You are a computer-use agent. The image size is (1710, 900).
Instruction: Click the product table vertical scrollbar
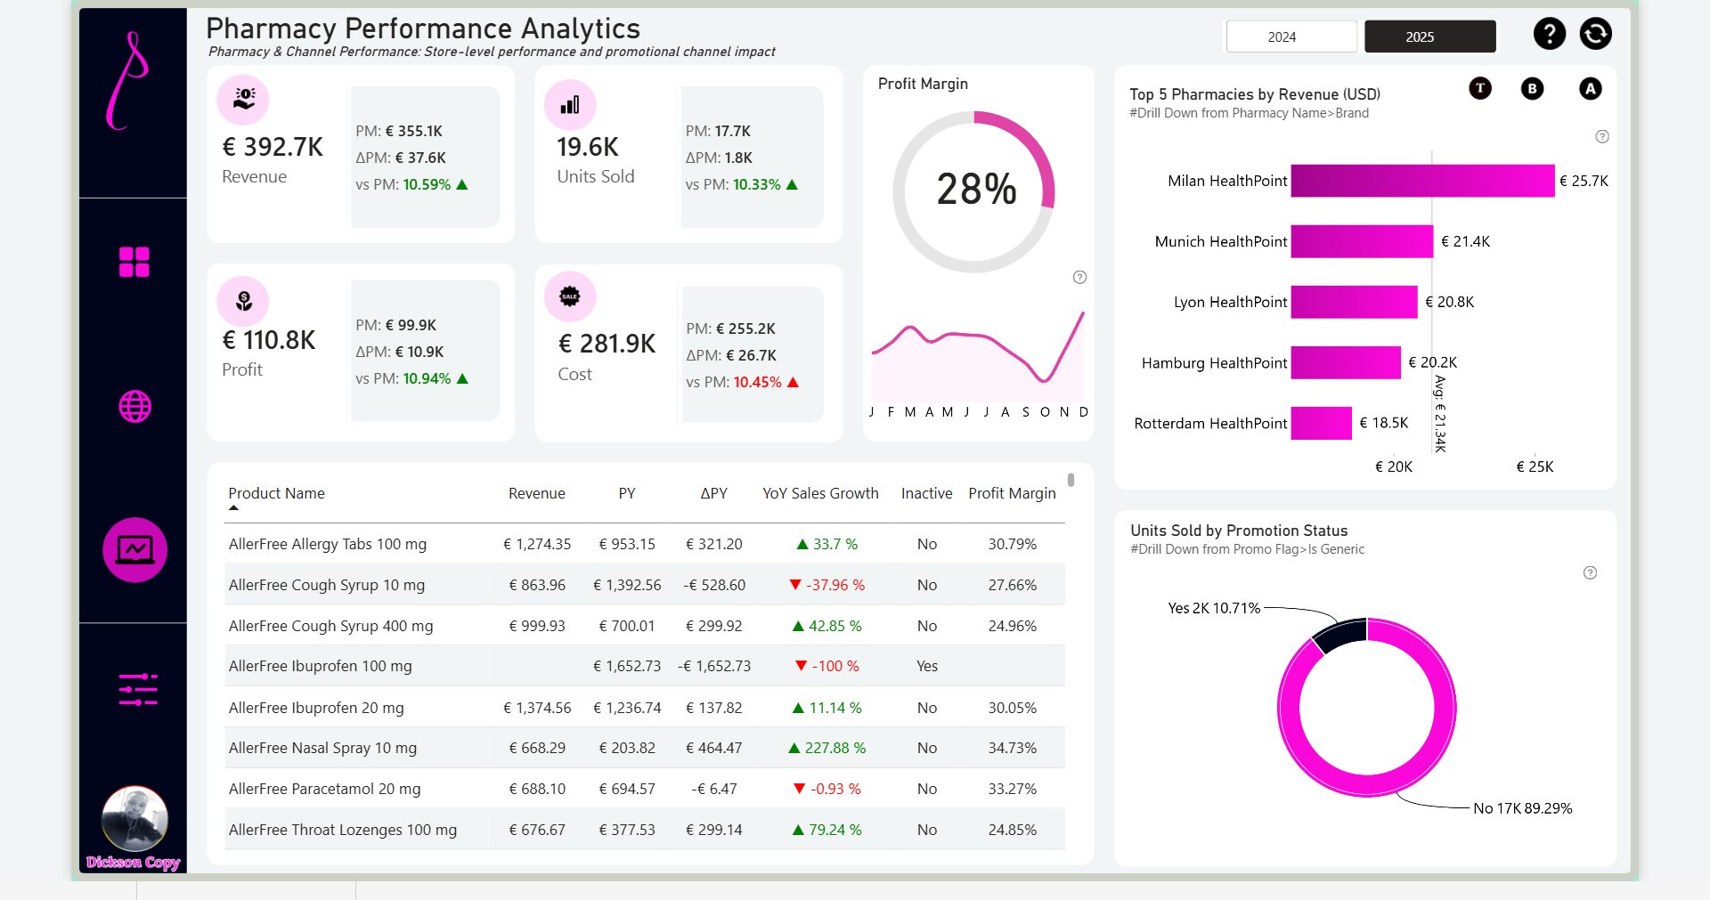(x=1071, y=481)
